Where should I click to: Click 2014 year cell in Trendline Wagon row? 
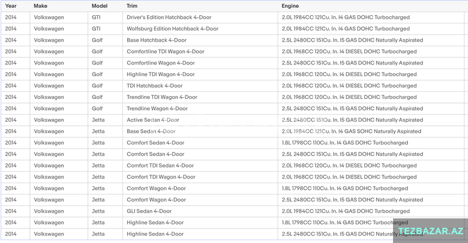coord(11,108)
